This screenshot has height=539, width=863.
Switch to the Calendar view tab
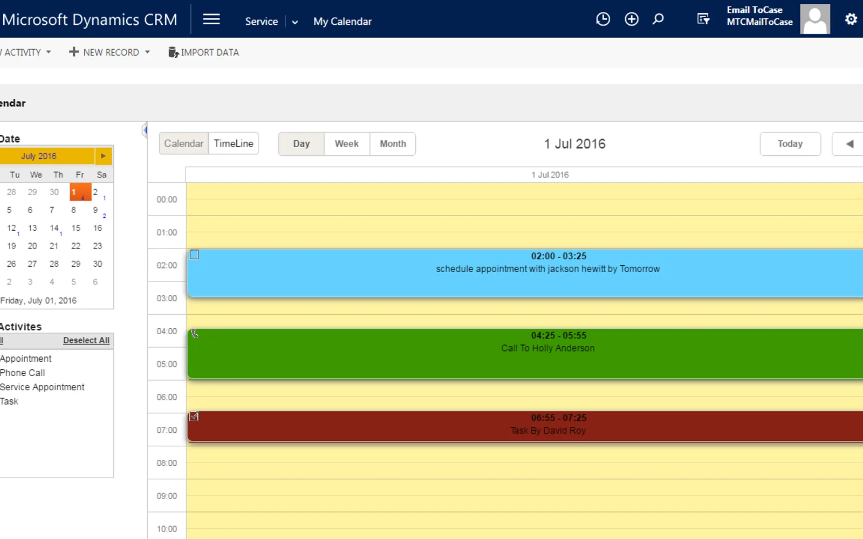coord(183,143)
